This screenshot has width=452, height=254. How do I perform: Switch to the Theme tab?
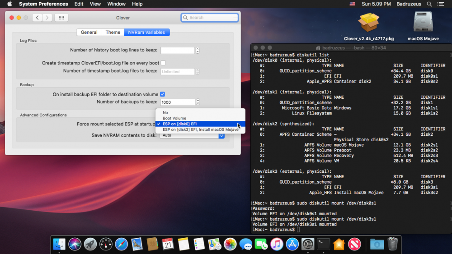point(113,32)
